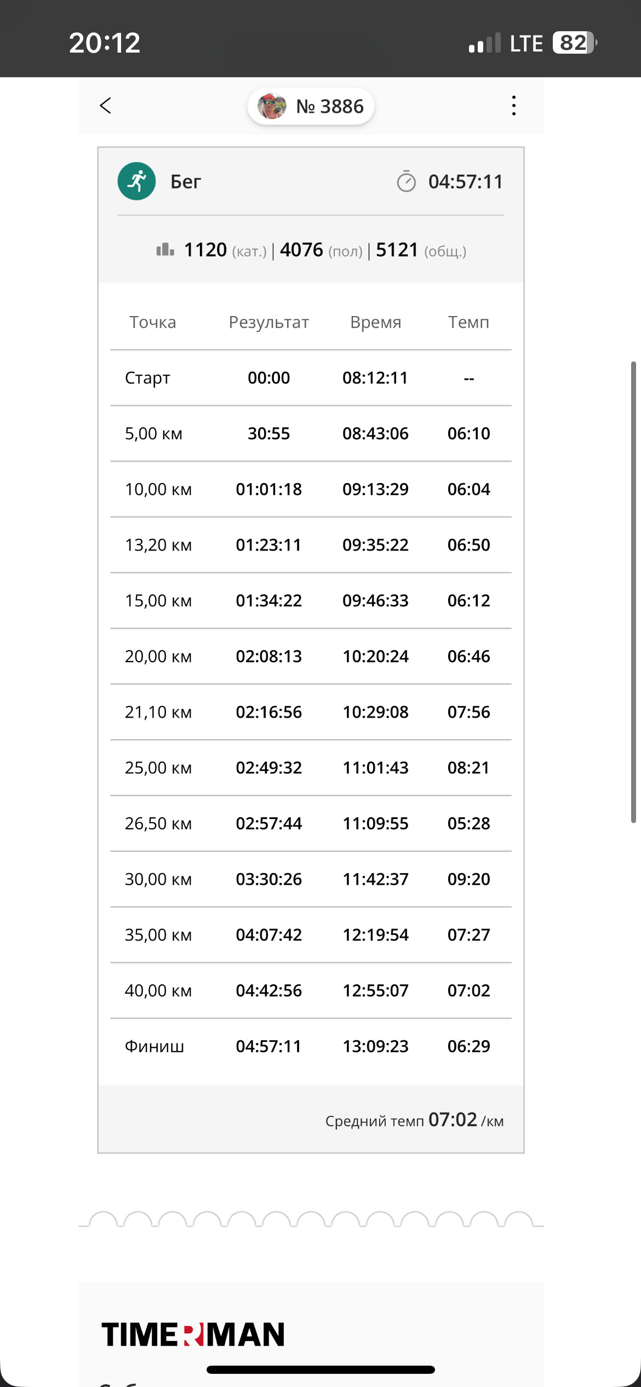
Task: Tap the ranking bar-chart icon
Action: (165, 250)
